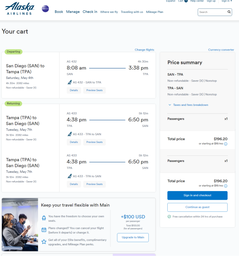Click into the Search input field
The width and height of the screenshot is (239, 256).
(212, 12)
